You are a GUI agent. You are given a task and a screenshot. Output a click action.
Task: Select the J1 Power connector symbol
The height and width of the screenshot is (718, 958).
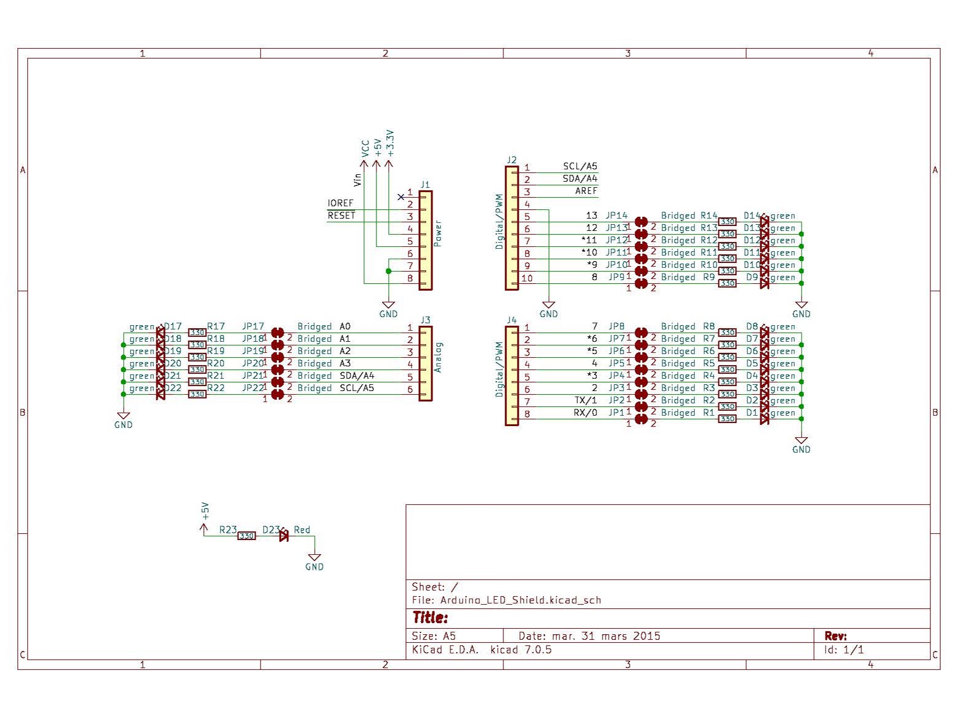[426, 240]
